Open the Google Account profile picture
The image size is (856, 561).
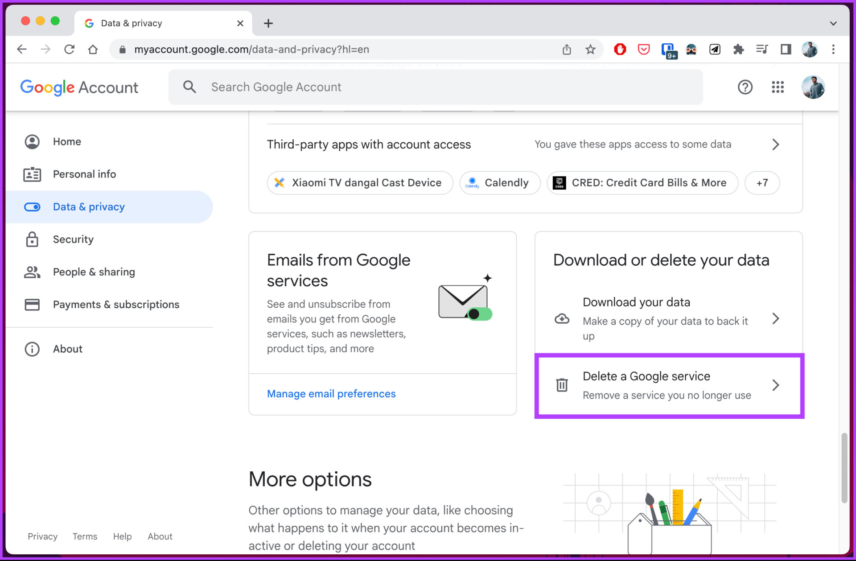point(813,87)
